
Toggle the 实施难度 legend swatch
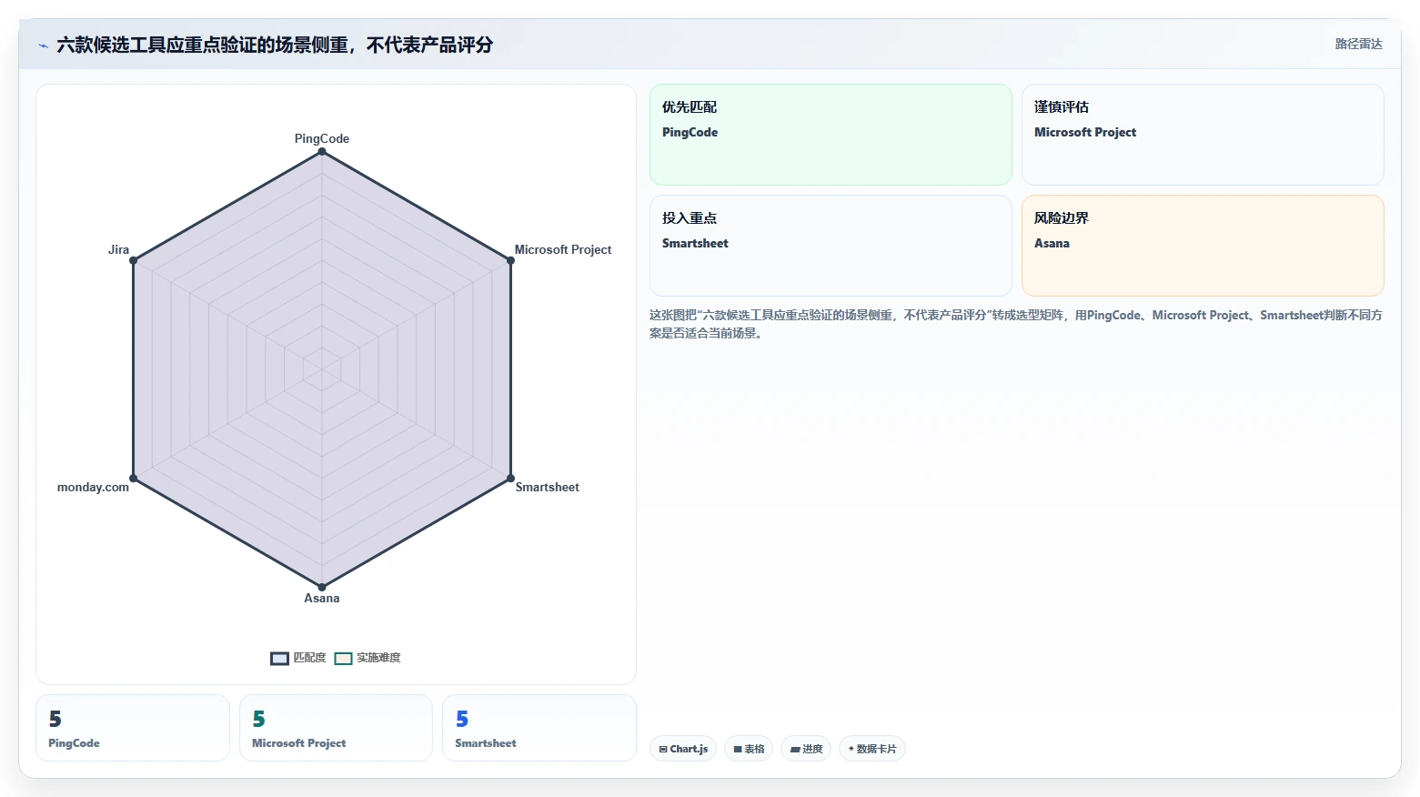[x=343, y=659]
